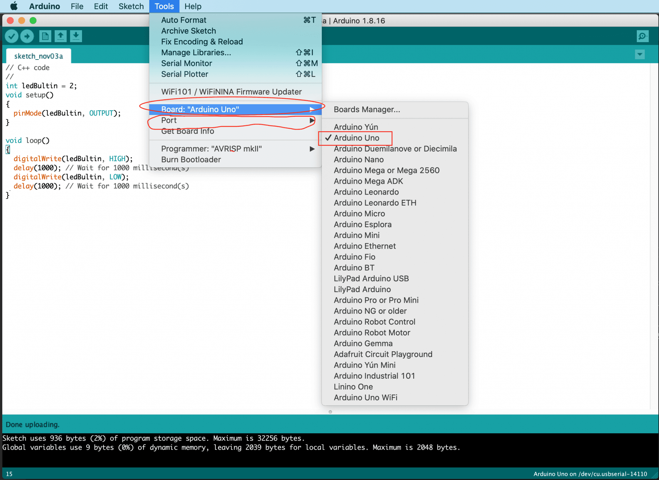The image size is (659, 480).
Task: Click the 'Done uploading.' status message
Action: pos(32,425)
